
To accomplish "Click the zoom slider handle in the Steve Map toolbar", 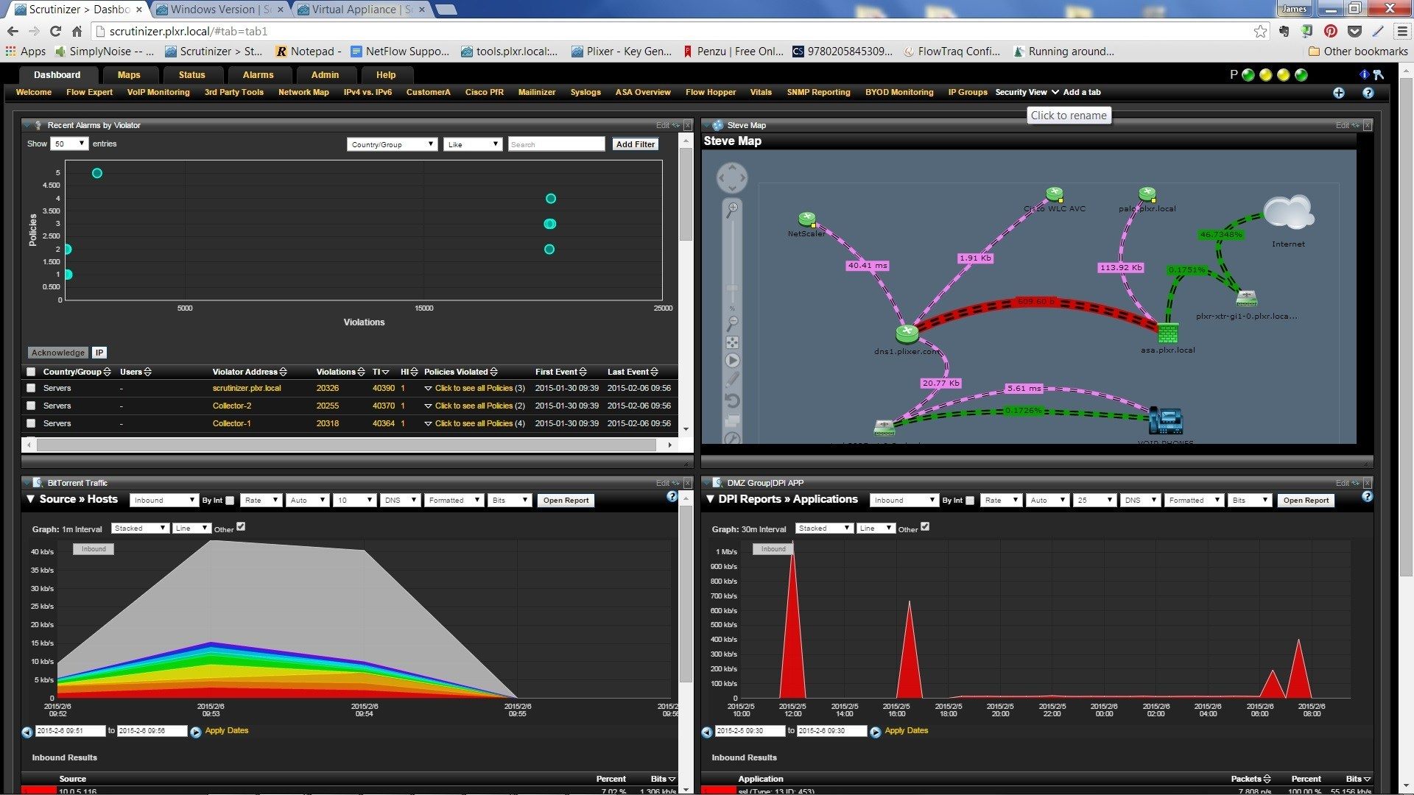I will pos(732,289).
